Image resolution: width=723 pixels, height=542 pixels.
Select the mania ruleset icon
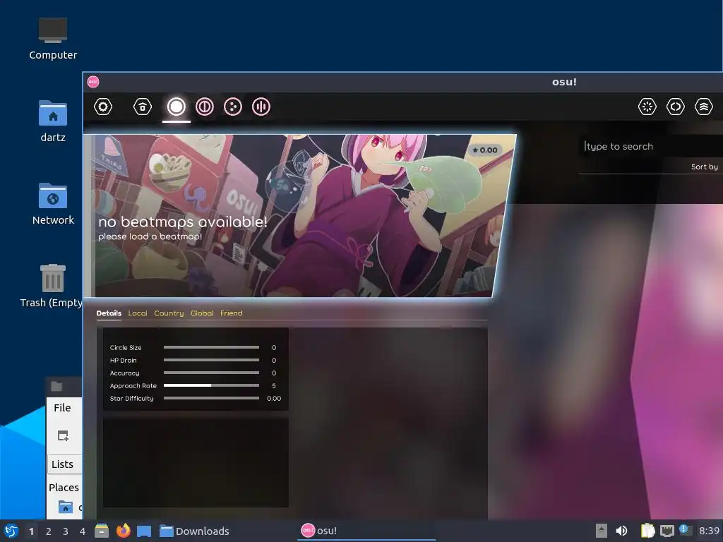(261, 107)
